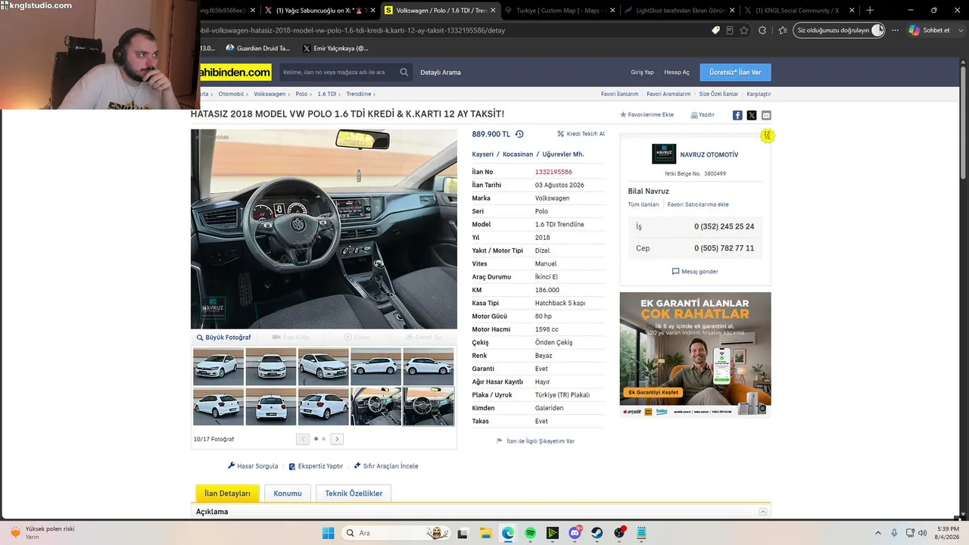Open Steam from the taskbar
Image resolution: width=969 pixels, height=545 pixels.
597,533
